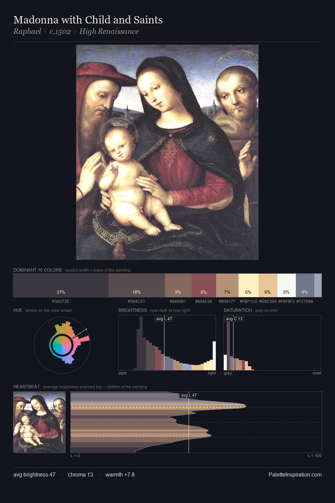This screenshot has height=503, width=335.
Task: Open the PaletteInspiration.com link
Action: pos(295,474)
